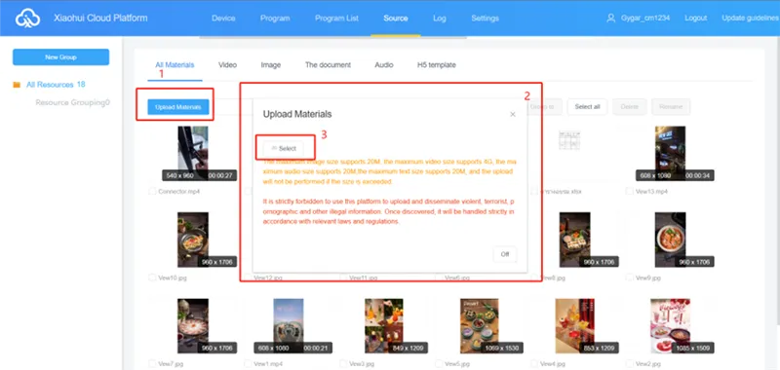The height and width of the screenshot is (370, 780).
Task: Close the Upload Materials dialog with X
Action: coord(513,114)
